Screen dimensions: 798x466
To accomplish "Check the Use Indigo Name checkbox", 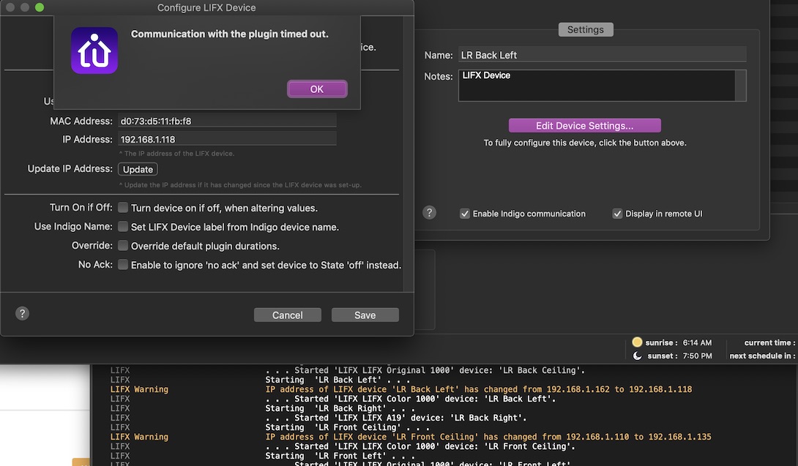I will 123,226.
